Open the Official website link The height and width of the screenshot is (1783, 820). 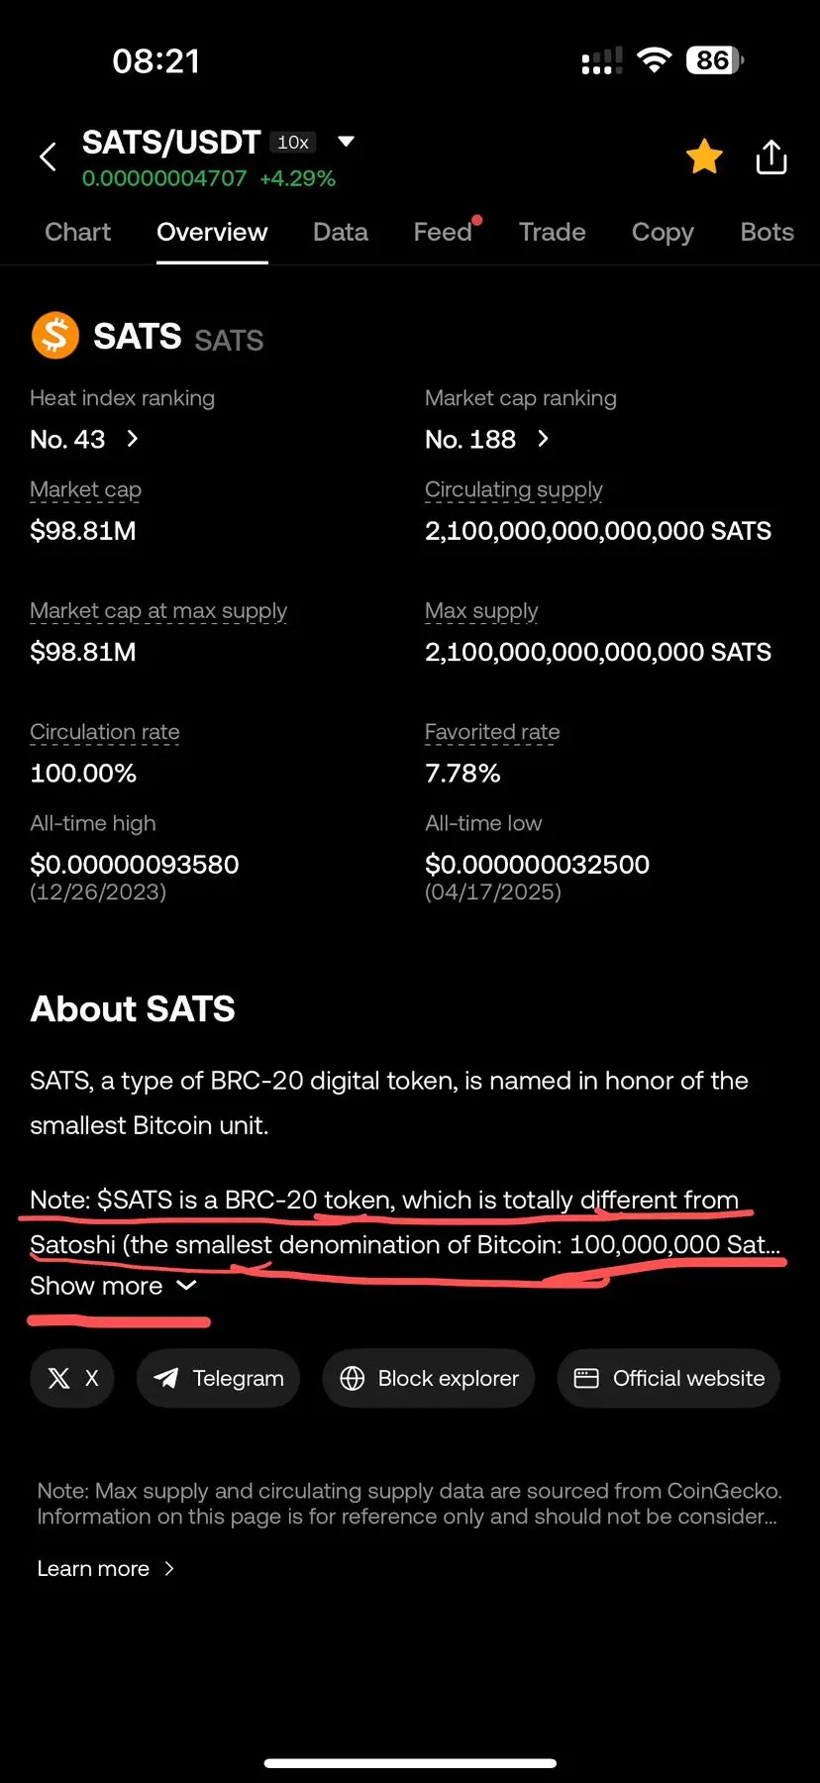coord(668,1378)
